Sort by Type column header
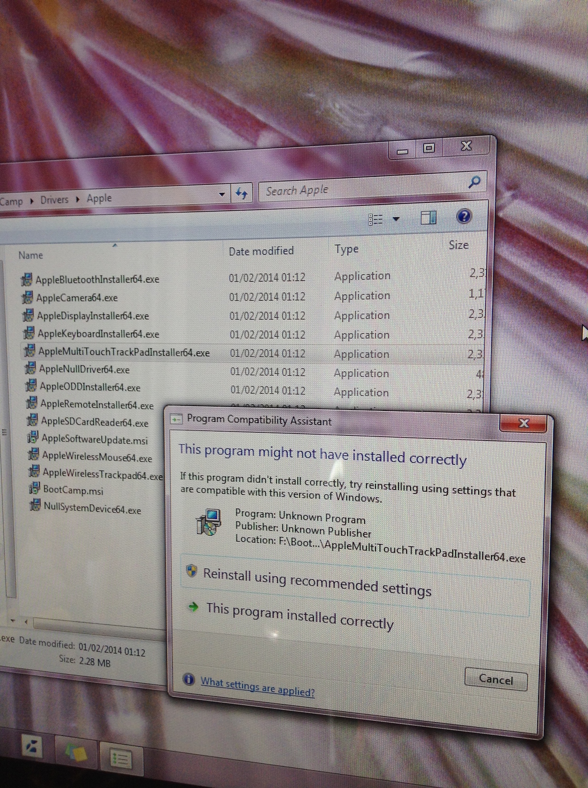The width and height of the screenshot is (588, 788). [346, 249]
